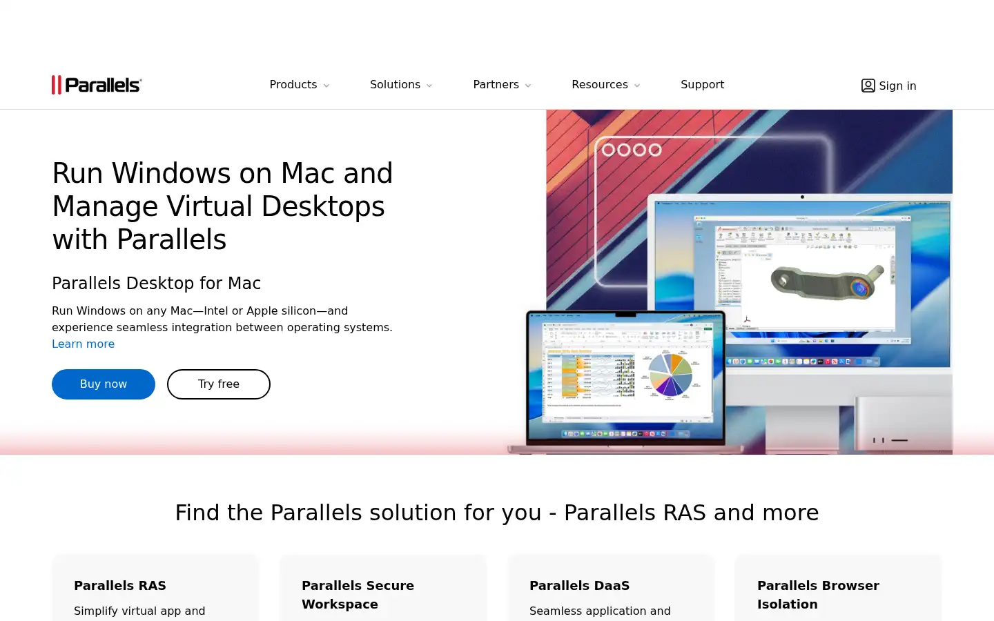Click the hero image of Macs
994x621 pixels.
tap(730, 282)
